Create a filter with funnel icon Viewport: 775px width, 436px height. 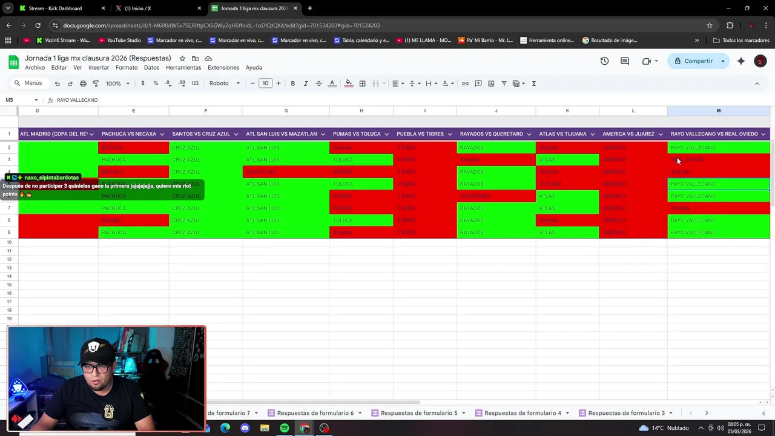coord(504,84)
